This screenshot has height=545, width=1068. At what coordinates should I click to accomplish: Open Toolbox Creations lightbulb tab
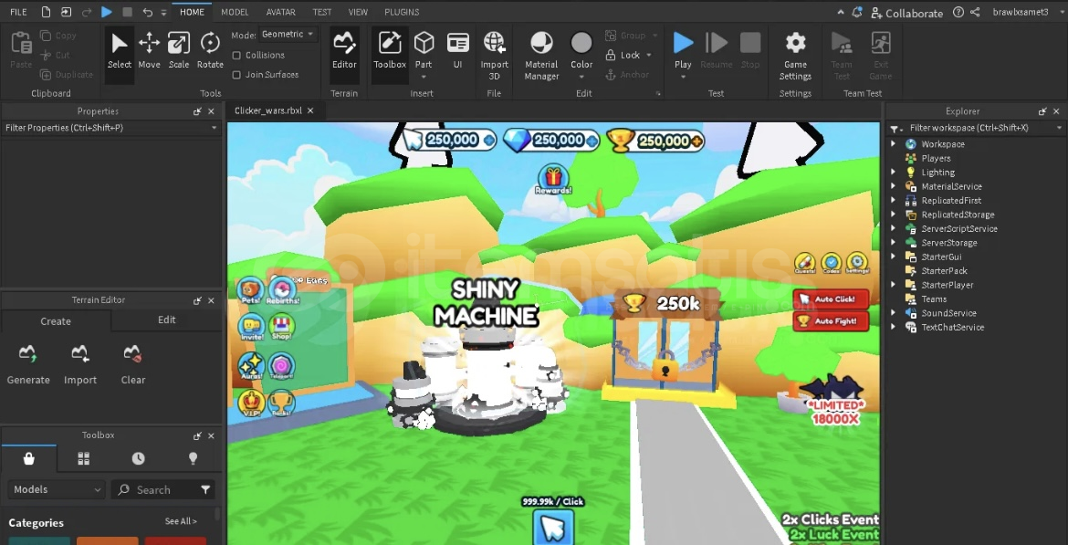coord(193,458)
